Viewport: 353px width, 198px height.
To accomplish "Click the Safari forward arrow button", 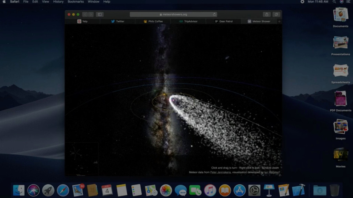I will click(91, 14).
